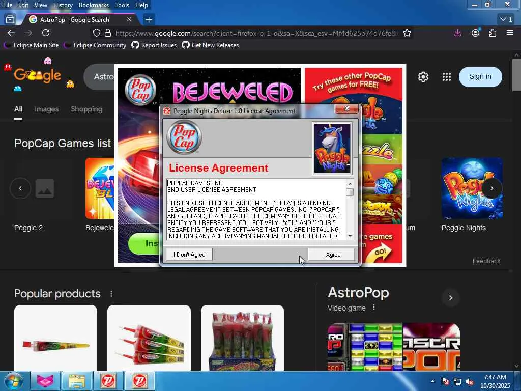Expand the list all tabs dropdown
The height and width of the screenshot is (391, 521).
tap(506, 20)
